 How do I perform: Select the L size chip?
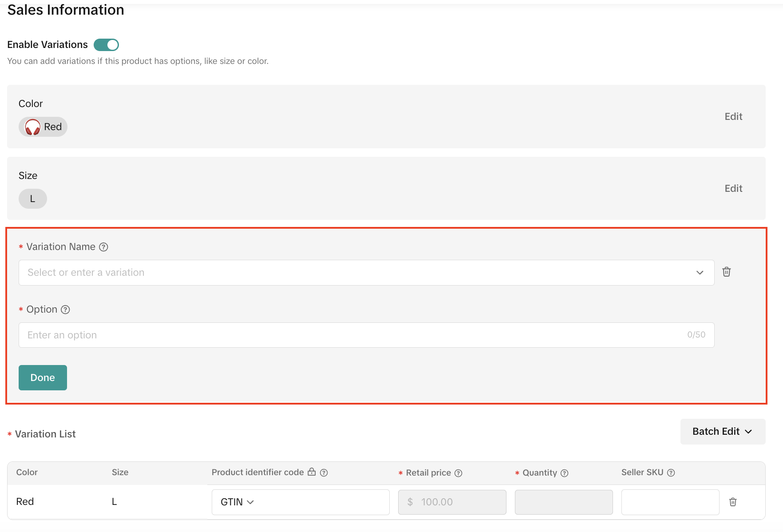(x=32, y=199)
